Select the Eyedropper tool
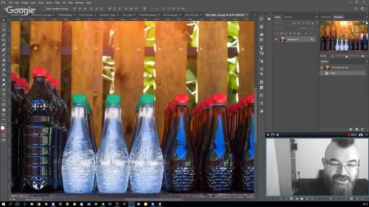This screenshot has width=369, height=207. 3,45
